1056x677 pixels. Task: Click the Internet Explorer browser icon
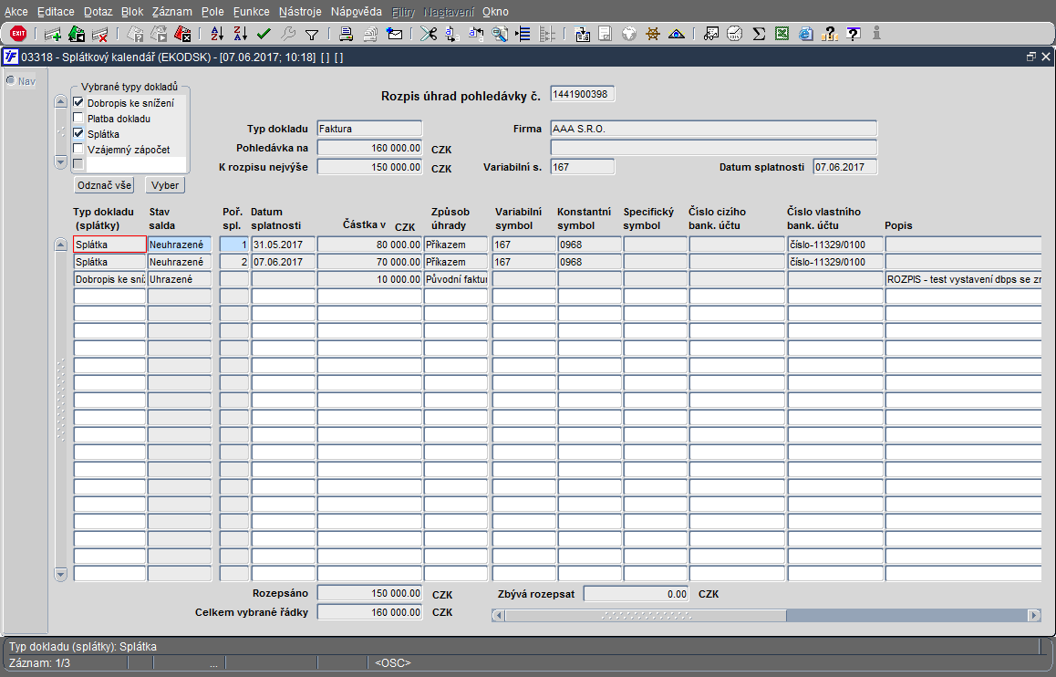[805, 33]
